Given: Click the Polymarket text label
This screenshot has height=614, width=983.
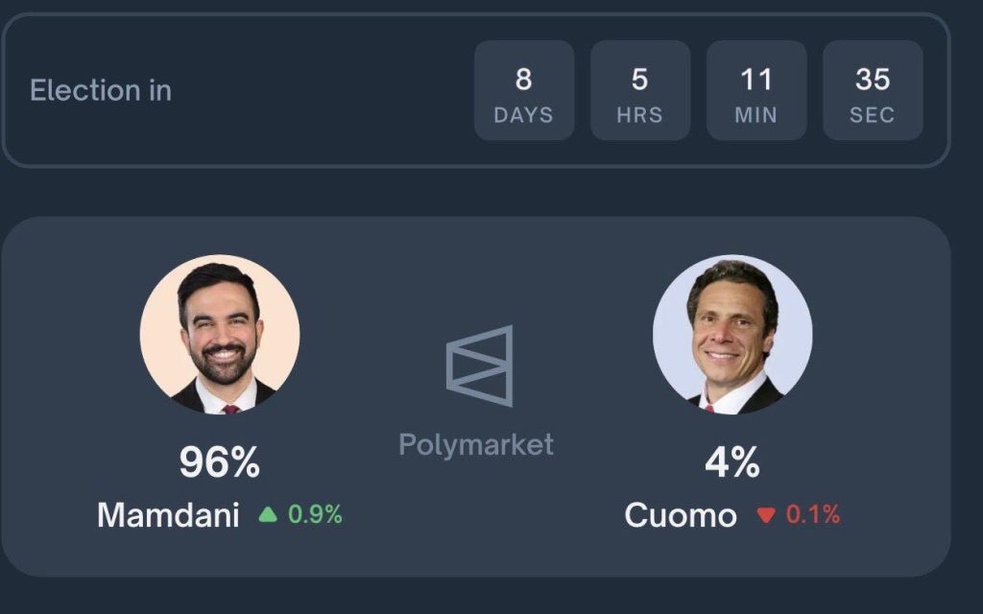Looking at the screenshot, I should (476, 444).
